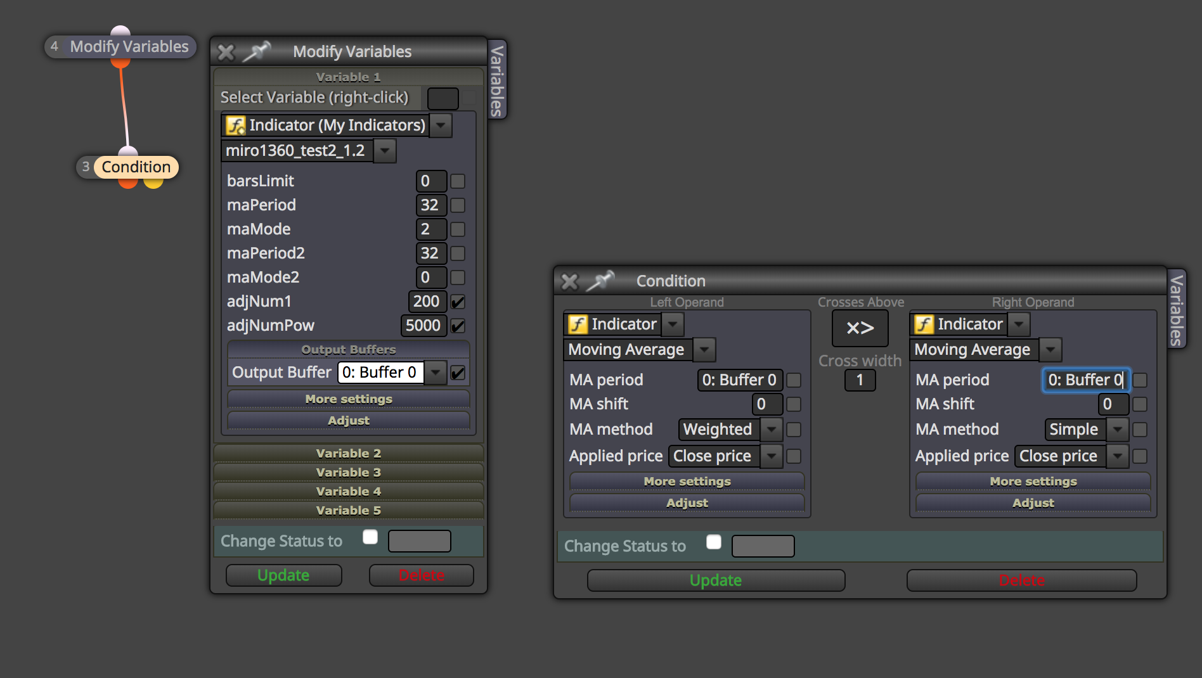
Task: Open Right Operand Indicator type dropdown
Action: click(1019, 324)
